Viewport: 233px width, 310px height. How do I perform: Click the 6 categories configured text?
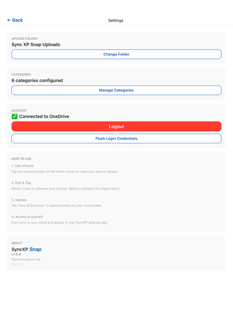pyautogui.click(x=37, y=80)
